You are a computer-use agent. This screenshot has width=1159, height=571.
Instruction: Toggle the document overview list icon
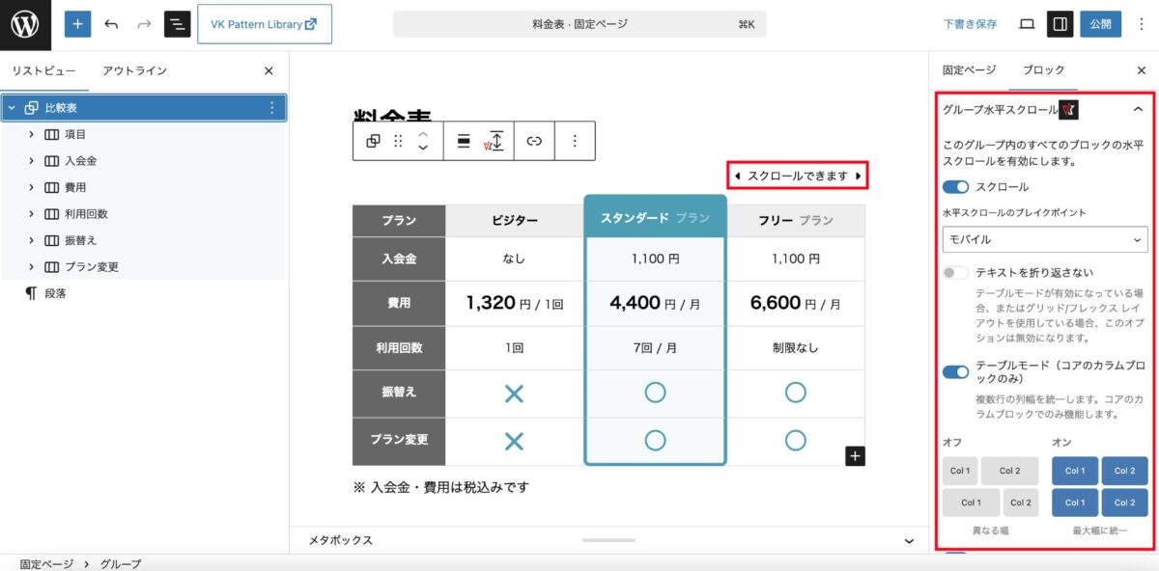tap(177, 24)
